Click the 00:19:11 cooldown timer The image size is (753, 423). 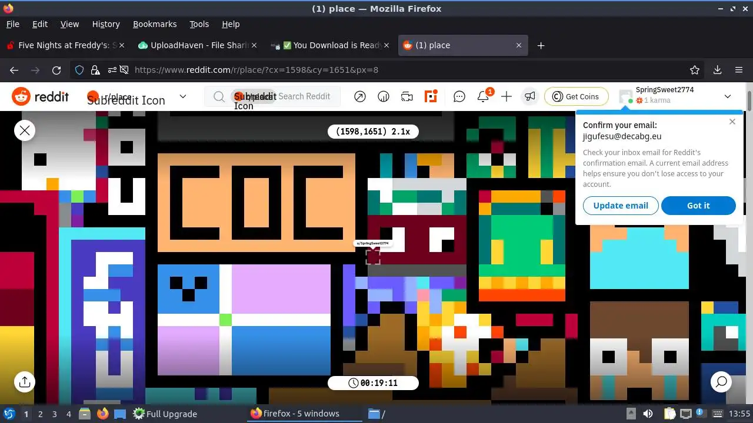coord(373,383)
